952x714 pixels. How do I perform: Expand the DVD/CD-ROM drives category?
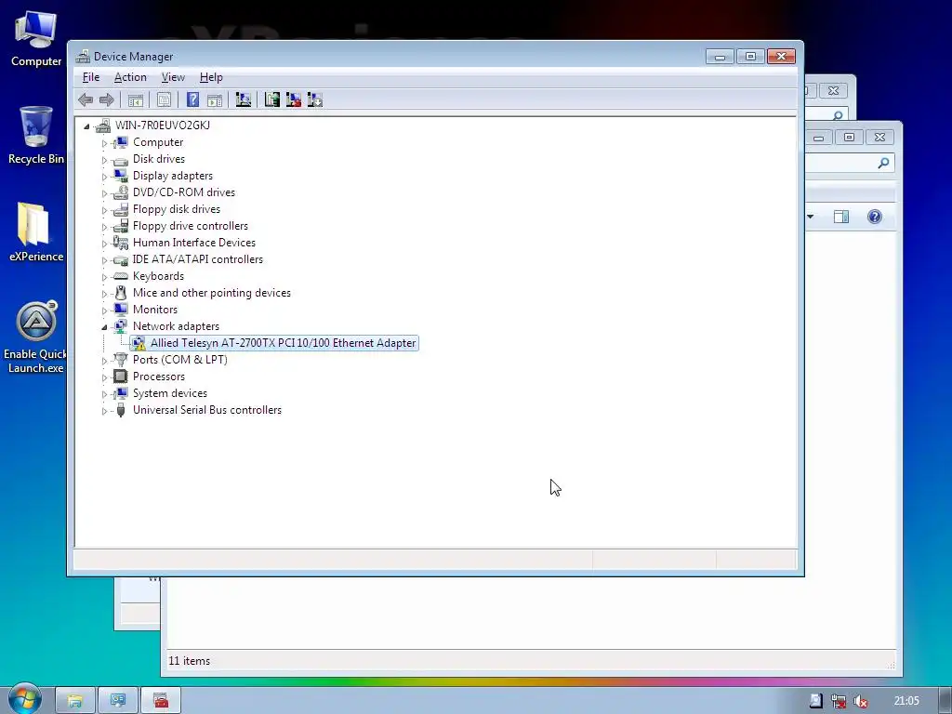pos(104,193)
